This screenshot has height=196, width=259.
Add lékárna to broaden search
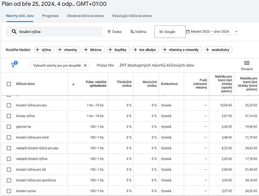point(94,50)
